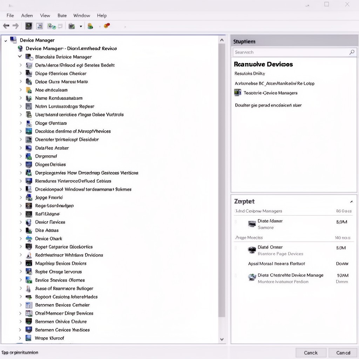Select Зıese of Reamяaore Buſioger row
Viewport: 359px width, 359px height.
click(x=65, y=289)
